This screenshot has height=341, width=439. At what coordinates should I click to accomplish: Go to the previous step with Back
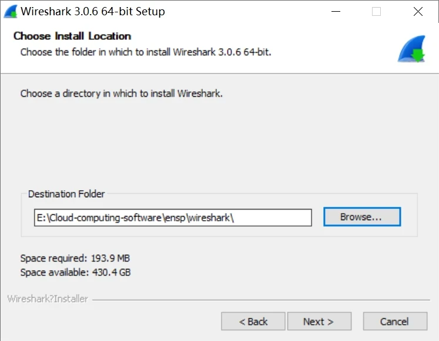[x=253, y=321]
